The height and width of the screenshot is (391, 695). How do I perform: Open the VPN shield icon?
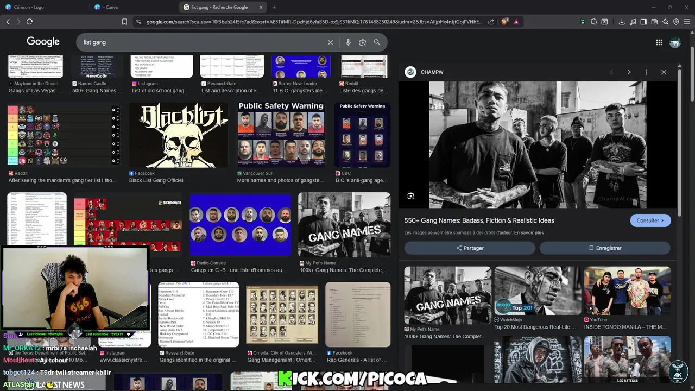[x=676, y=22]
